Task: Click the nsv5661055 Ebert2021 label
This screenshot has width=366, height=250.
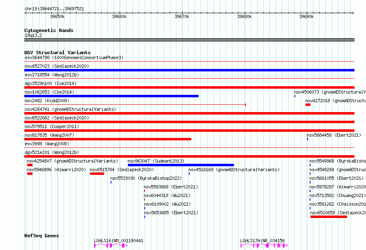Action: [x=336, y=178]
